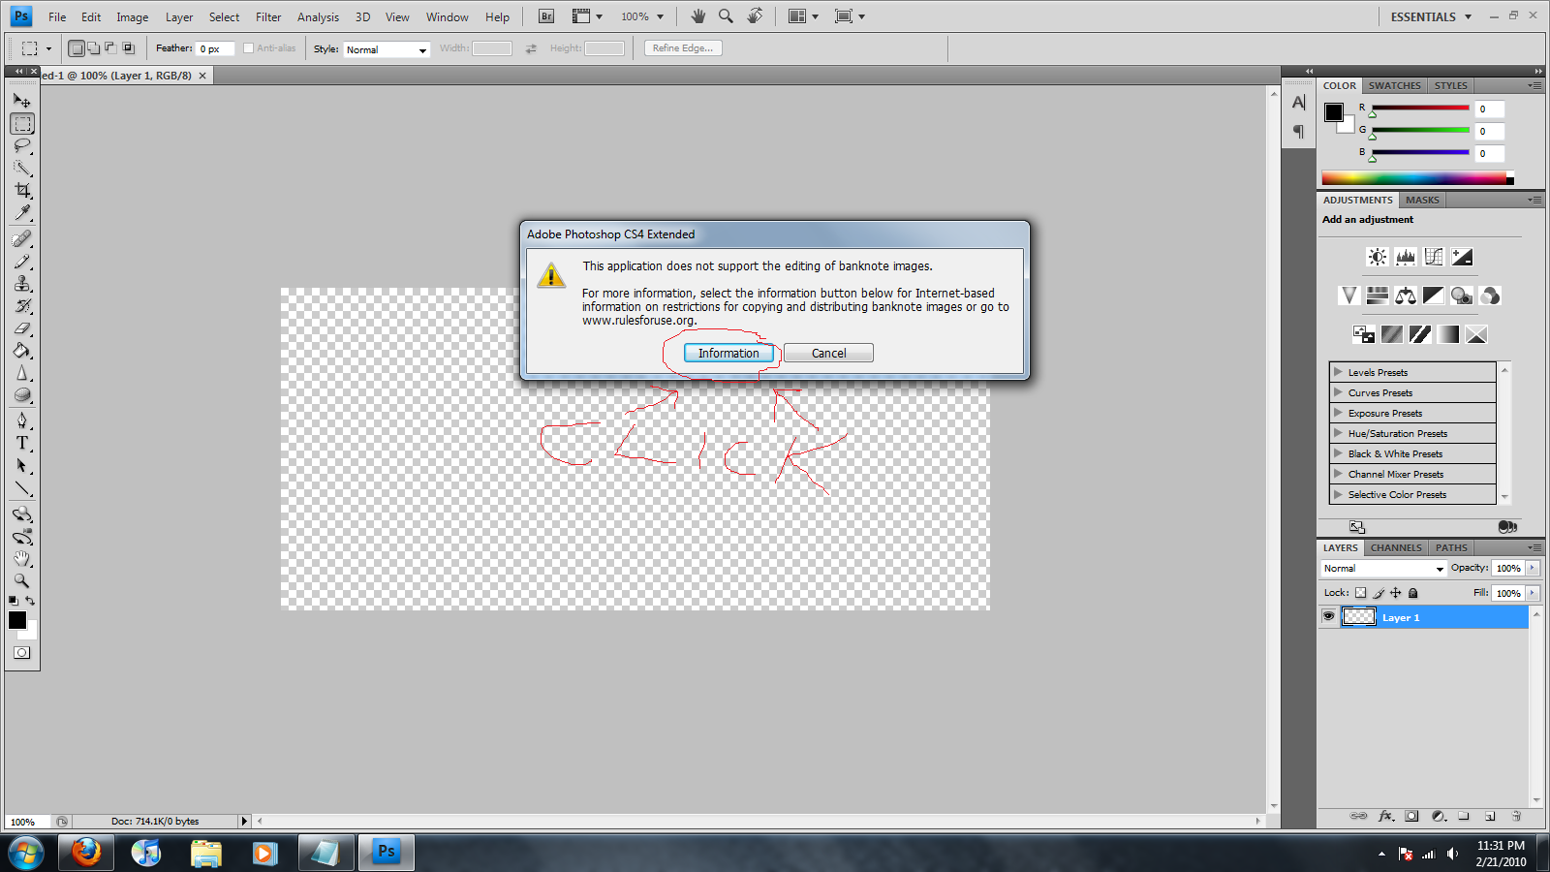Toggle lock image pixels
This screenshot has height=872, width=1550.
pos(1379,593)
